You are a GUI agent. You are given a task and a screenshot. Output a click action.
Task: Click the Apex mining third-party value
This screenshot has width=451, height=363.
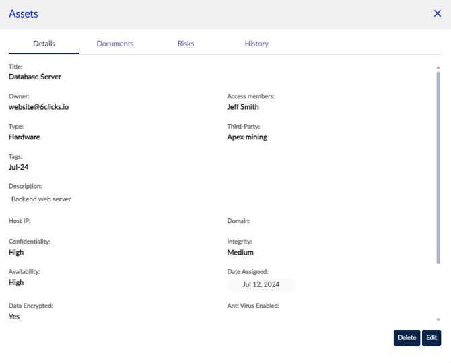pyautogui.click(x=247, y=137)
